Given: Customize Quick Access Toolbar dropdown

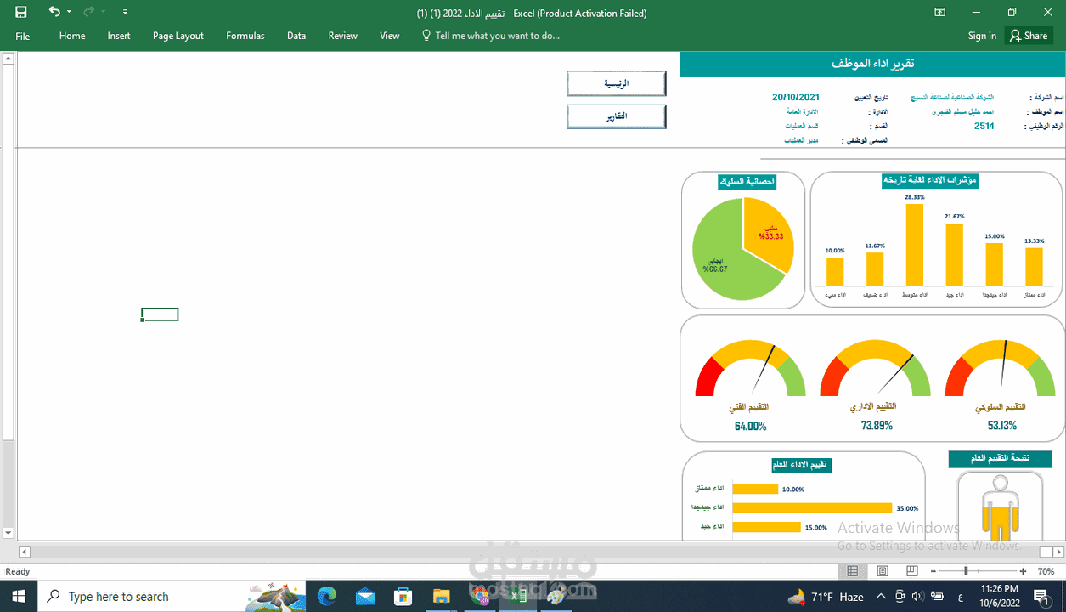Looking at the screenshot, I should tap(125, 13).
